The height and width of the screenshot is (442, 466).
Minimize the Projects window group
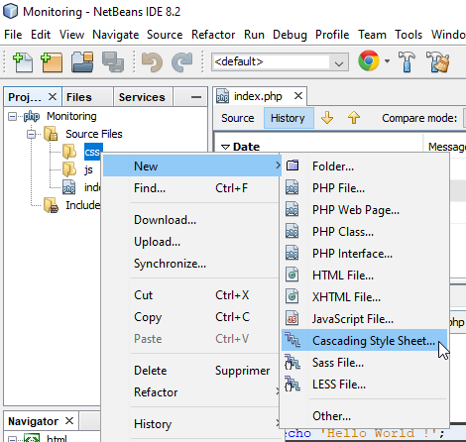pyautogui.click(x=196, y=97)
